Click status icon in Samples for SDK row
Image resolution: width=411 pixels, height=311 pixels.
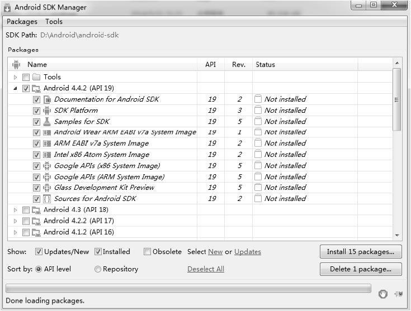coord(258,121)
